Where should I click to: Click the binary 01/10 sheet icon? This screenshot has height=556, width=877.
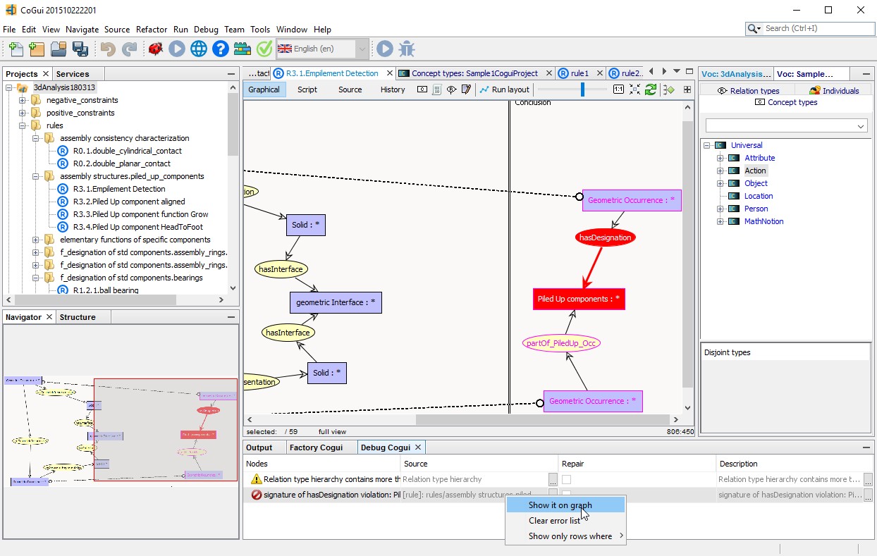click(x=437, y=89)
